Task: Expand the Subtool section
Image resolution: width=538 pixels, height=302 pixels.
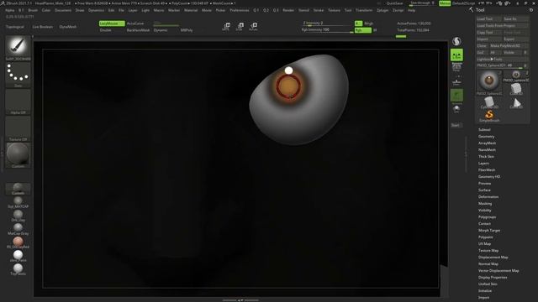Action: 484,129
